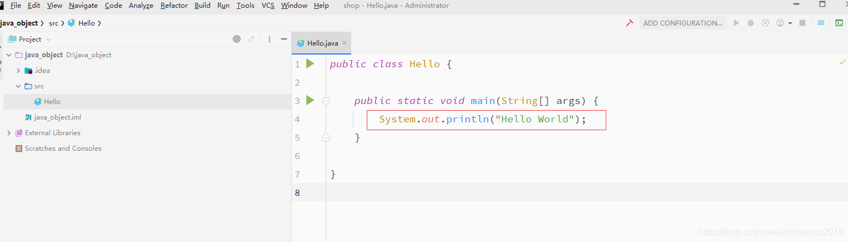Open the Edit menu
This screenshot has height=242, width=848.
(34, 6)
